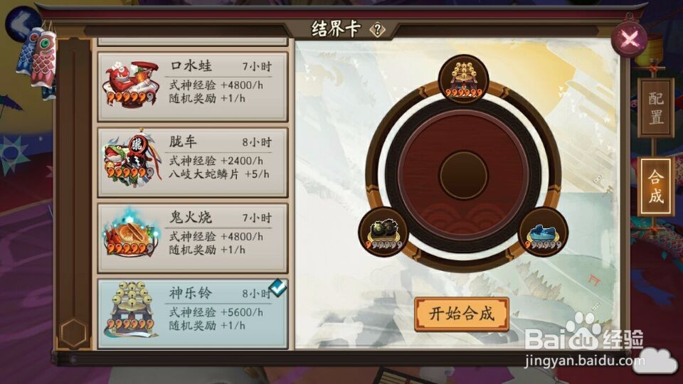Click the 开始合成 button
683x384 pixels.
point(462,314)
